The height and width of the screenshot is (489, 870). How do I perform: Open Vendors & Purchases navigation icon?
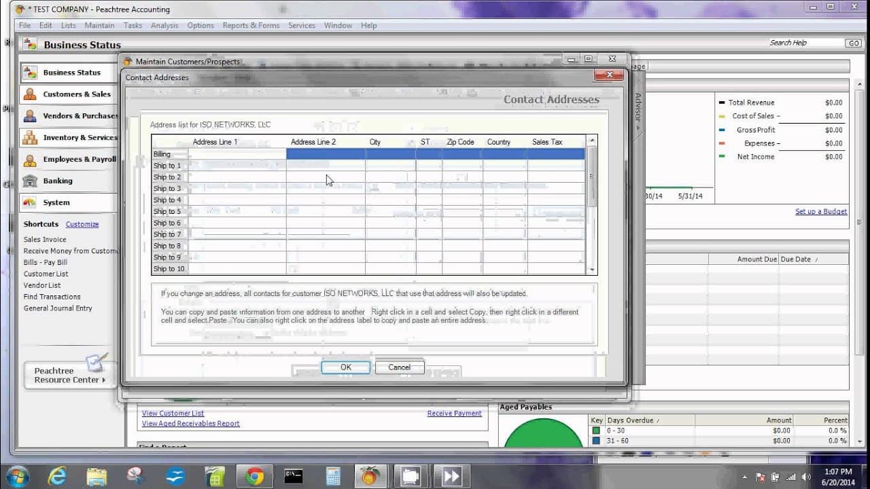tap(30, 116)
